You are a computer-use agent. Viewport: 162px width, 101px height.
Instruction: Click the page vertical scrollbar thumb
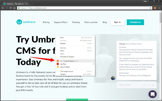(x=160, y=17)
